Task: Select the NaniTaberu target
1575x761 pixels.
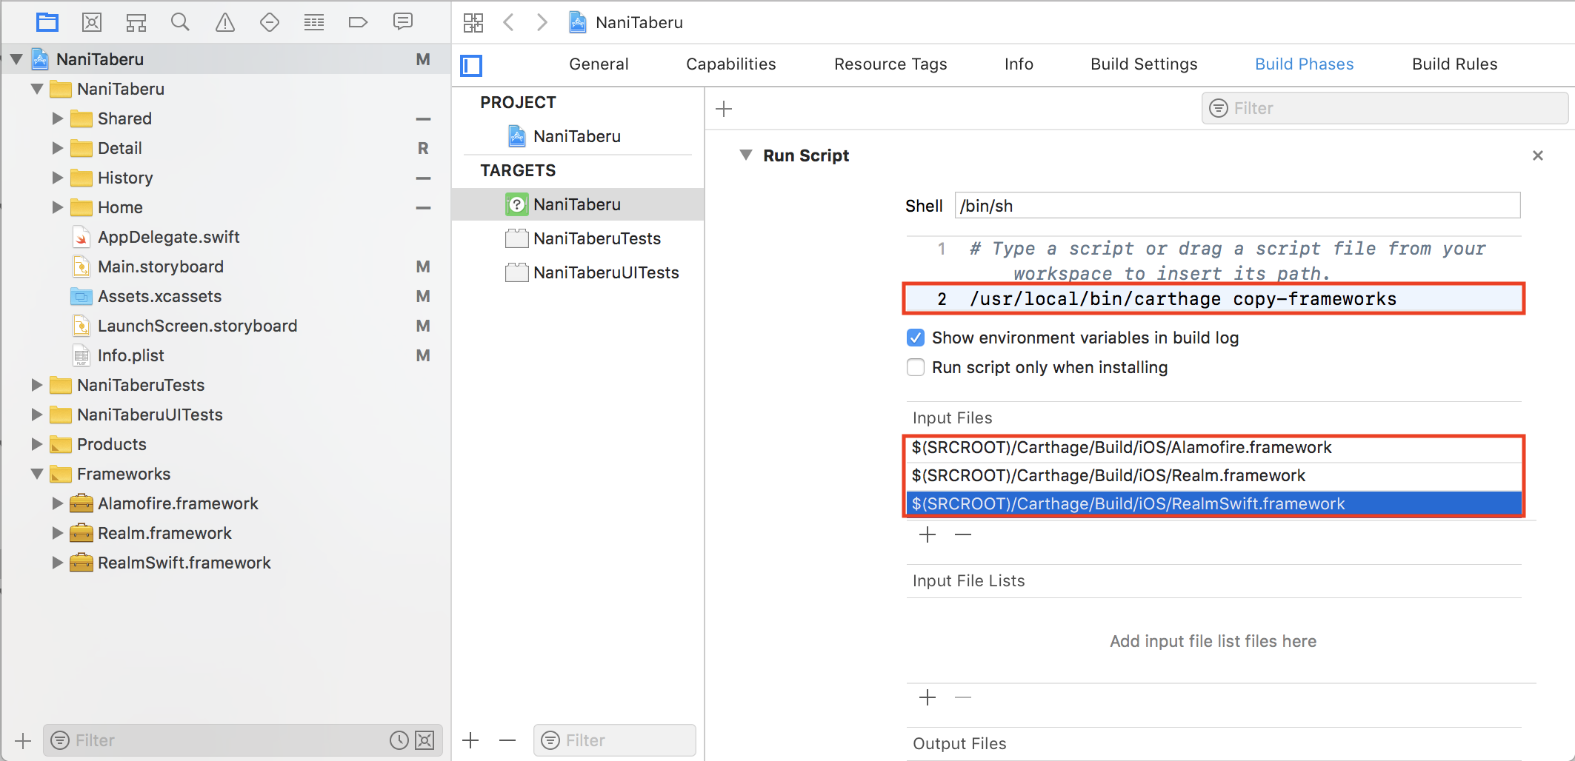Action: [x=577, y=204]
